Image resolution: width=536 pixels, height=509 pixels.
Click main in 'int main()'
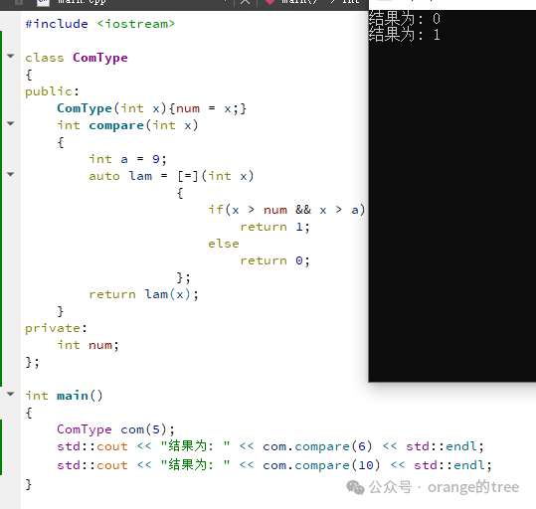(73, 396)
